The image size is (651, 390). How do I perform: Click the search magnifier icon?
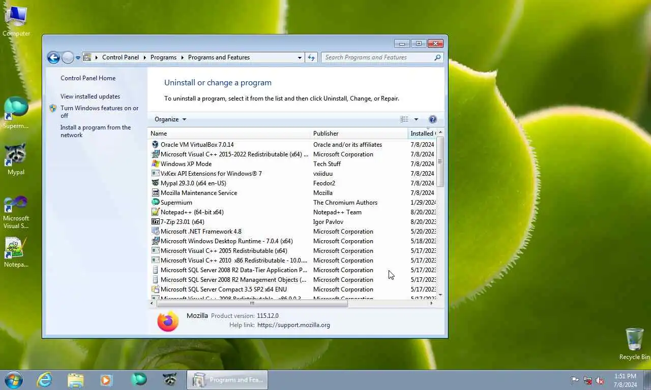[x=437, y=57]
